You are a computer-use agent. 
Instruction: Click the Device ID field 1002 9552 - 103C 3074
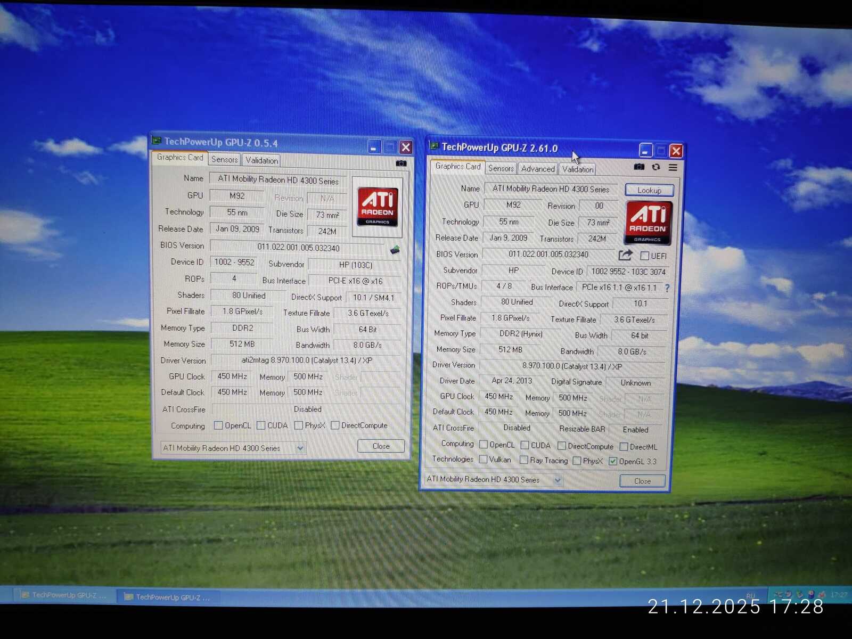628,272
